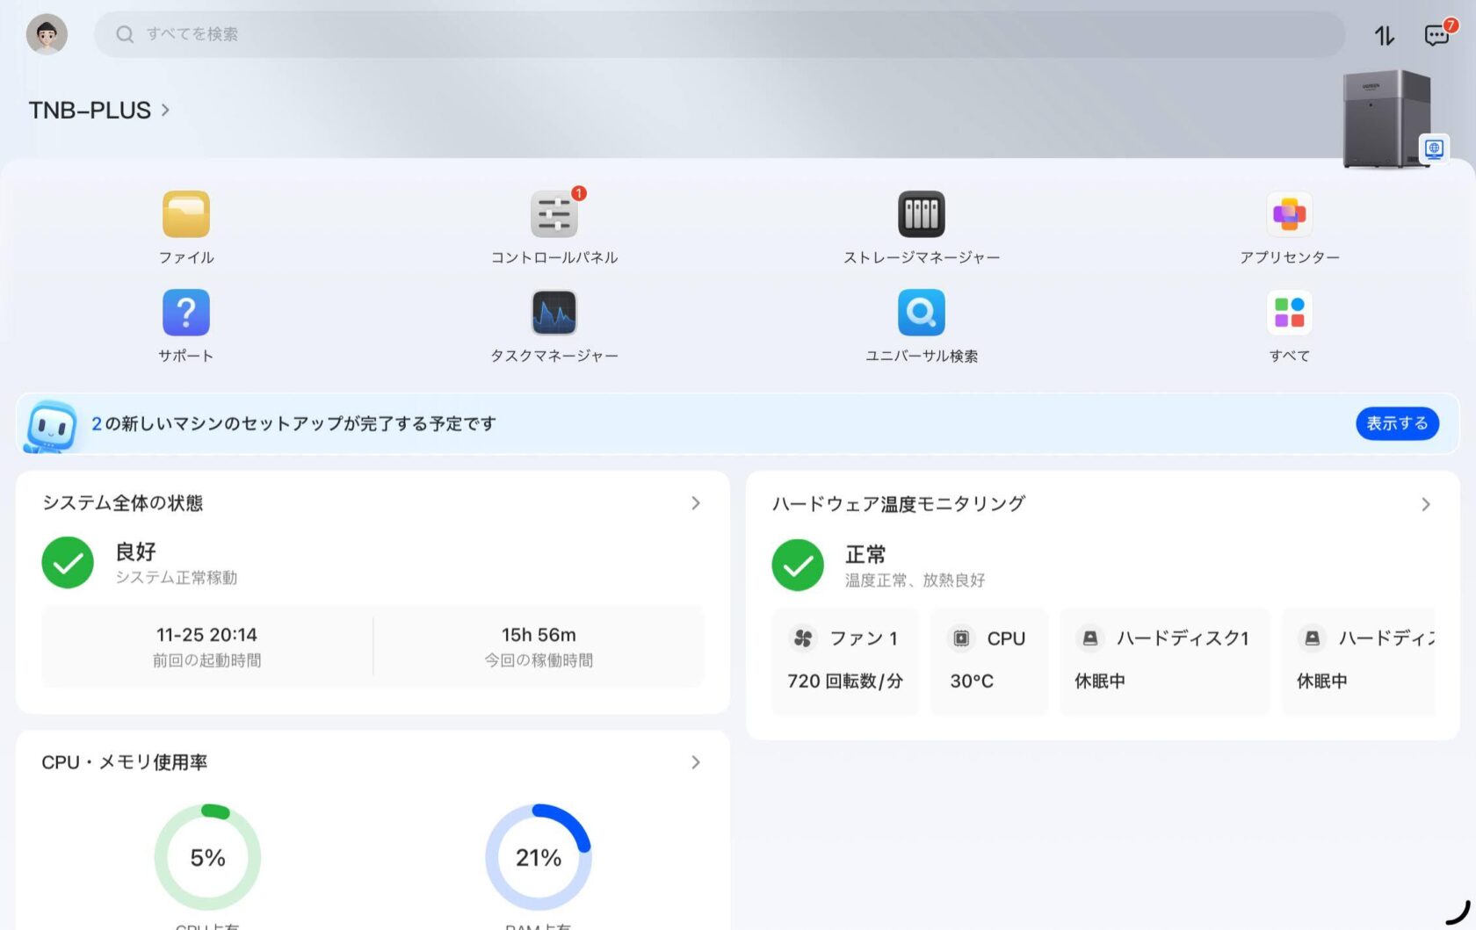Expand CPU・メモリ使用率 panel arrow
Screen dimensions: 1476x930
point(695,762)
